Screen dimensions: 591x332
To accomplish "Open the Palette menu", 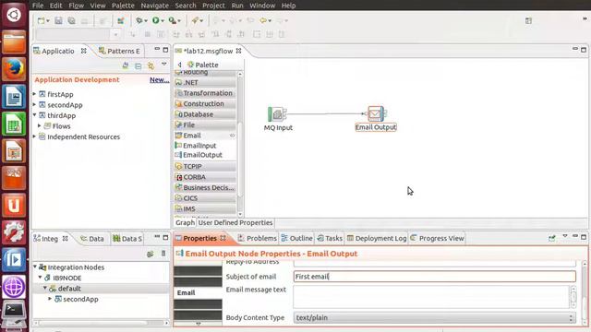I will [123, 6].
